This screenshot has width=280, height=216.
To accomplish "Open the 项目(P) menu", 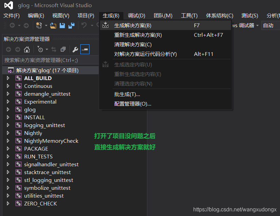I will click(x=86, y=16).
